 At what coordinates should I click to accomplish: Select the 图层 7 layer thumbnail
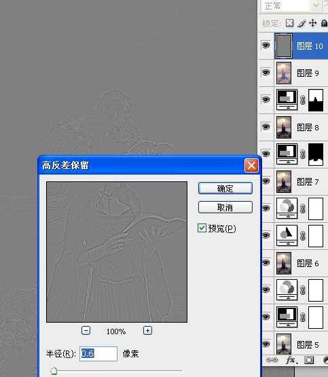pos(284,181)
